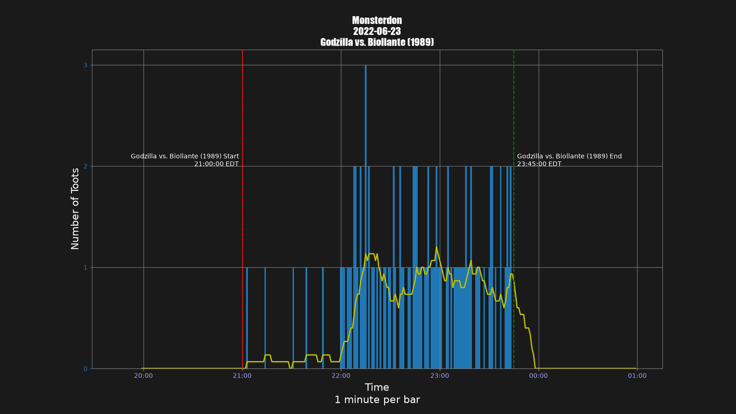Click the "Godzilla vs. Biollante (1989) End" annotation
The image size is (736, 414).
tap(569, 156)
